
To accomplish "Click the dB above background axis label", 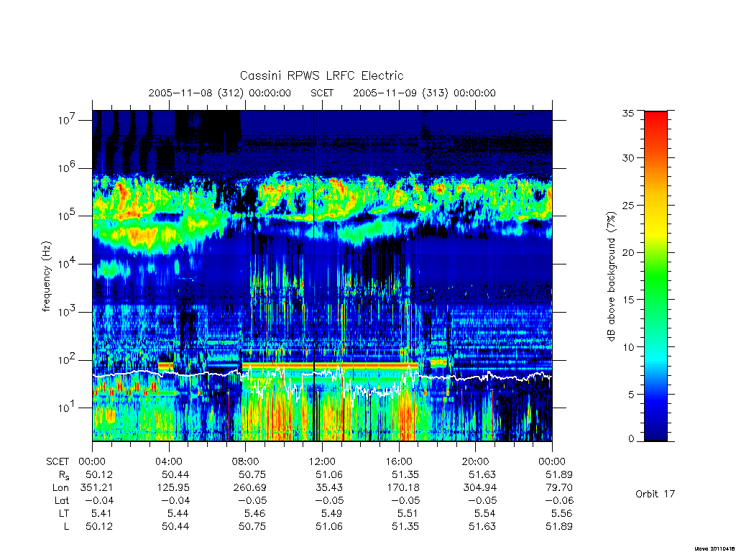I will (x=611, y=277).
